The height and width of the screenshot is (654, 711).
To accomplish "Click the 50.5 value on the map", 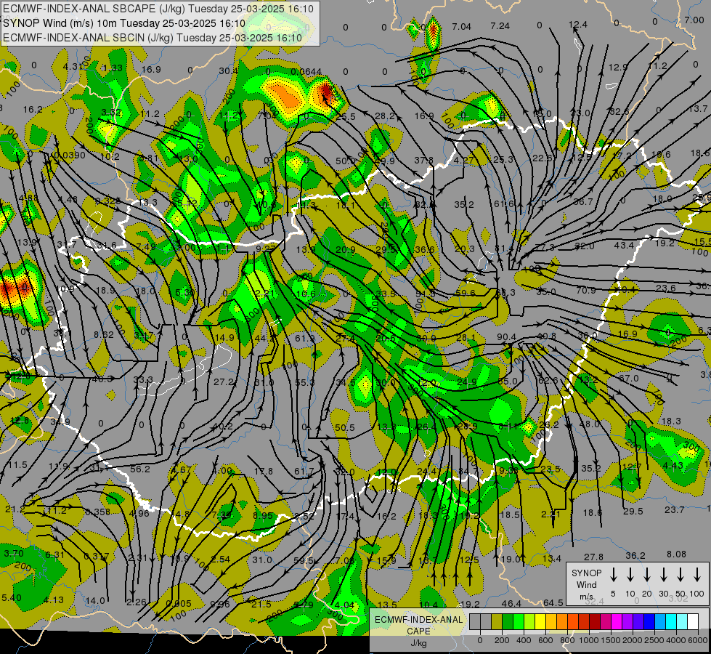I will tap(345, 427).
